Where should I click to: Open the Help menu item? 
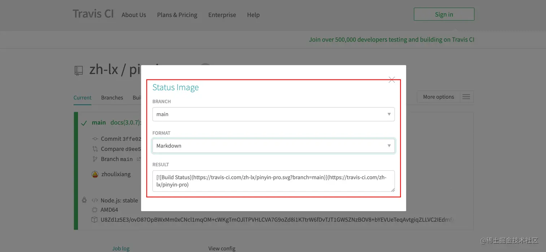coord(253,15)
